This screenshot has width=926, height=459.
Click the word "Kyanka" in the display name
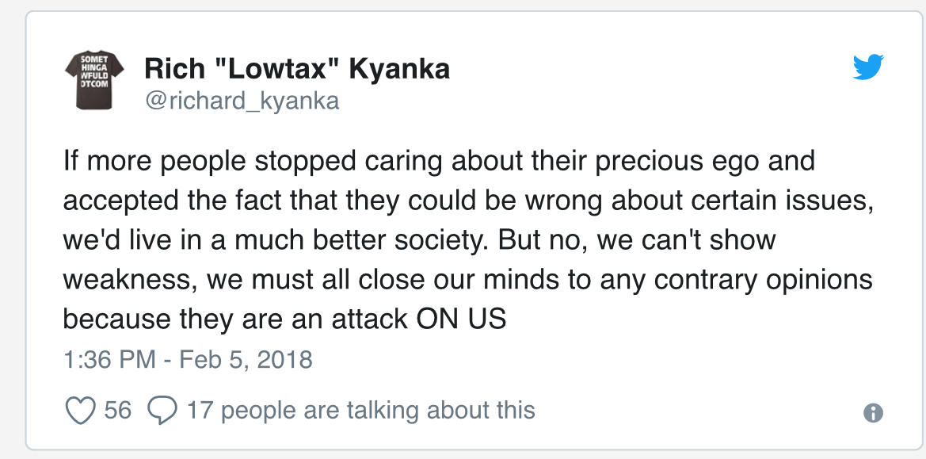[399, 68]
